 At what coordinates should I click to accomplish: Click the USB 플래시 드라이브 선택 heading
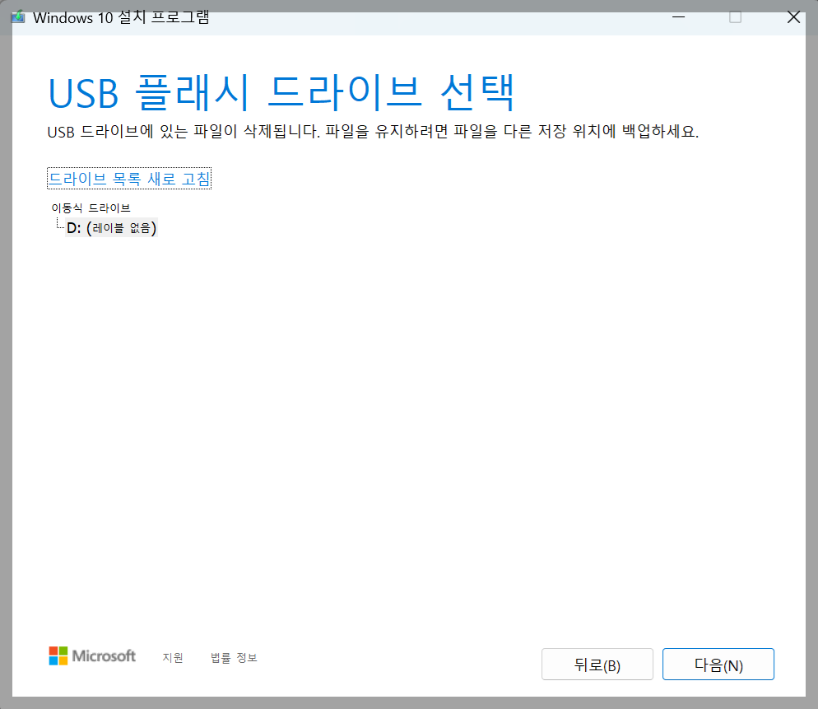[x=281, y=93]
